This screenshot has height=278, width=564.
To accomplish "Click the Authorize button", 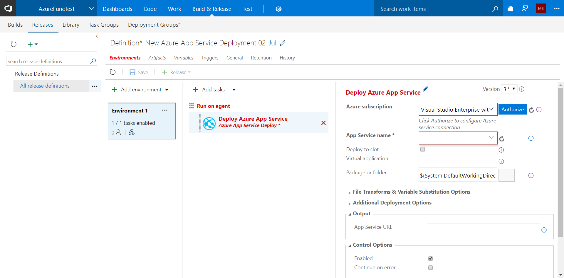I will pyautogui.click(x=512, y=109).
